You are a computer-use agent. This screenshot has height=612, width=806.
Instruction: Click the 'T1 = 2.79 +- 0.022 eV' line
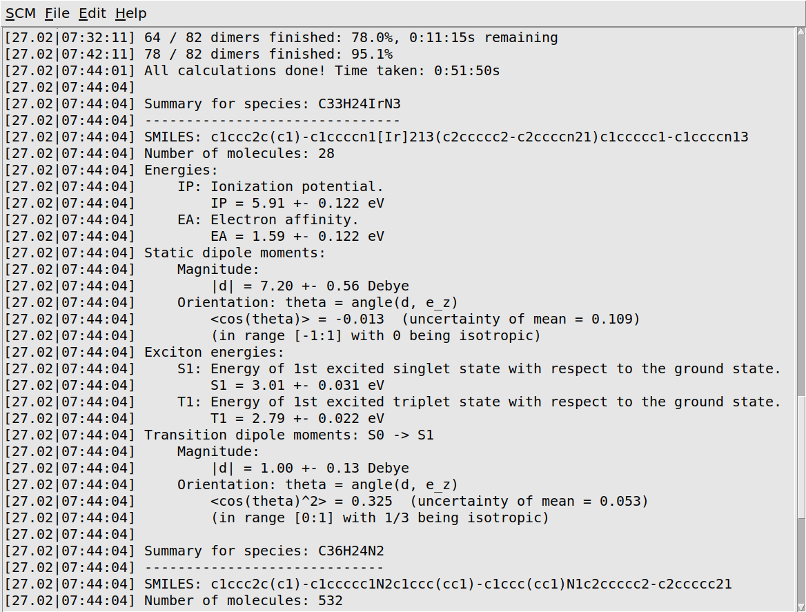[x=297, y=418]
